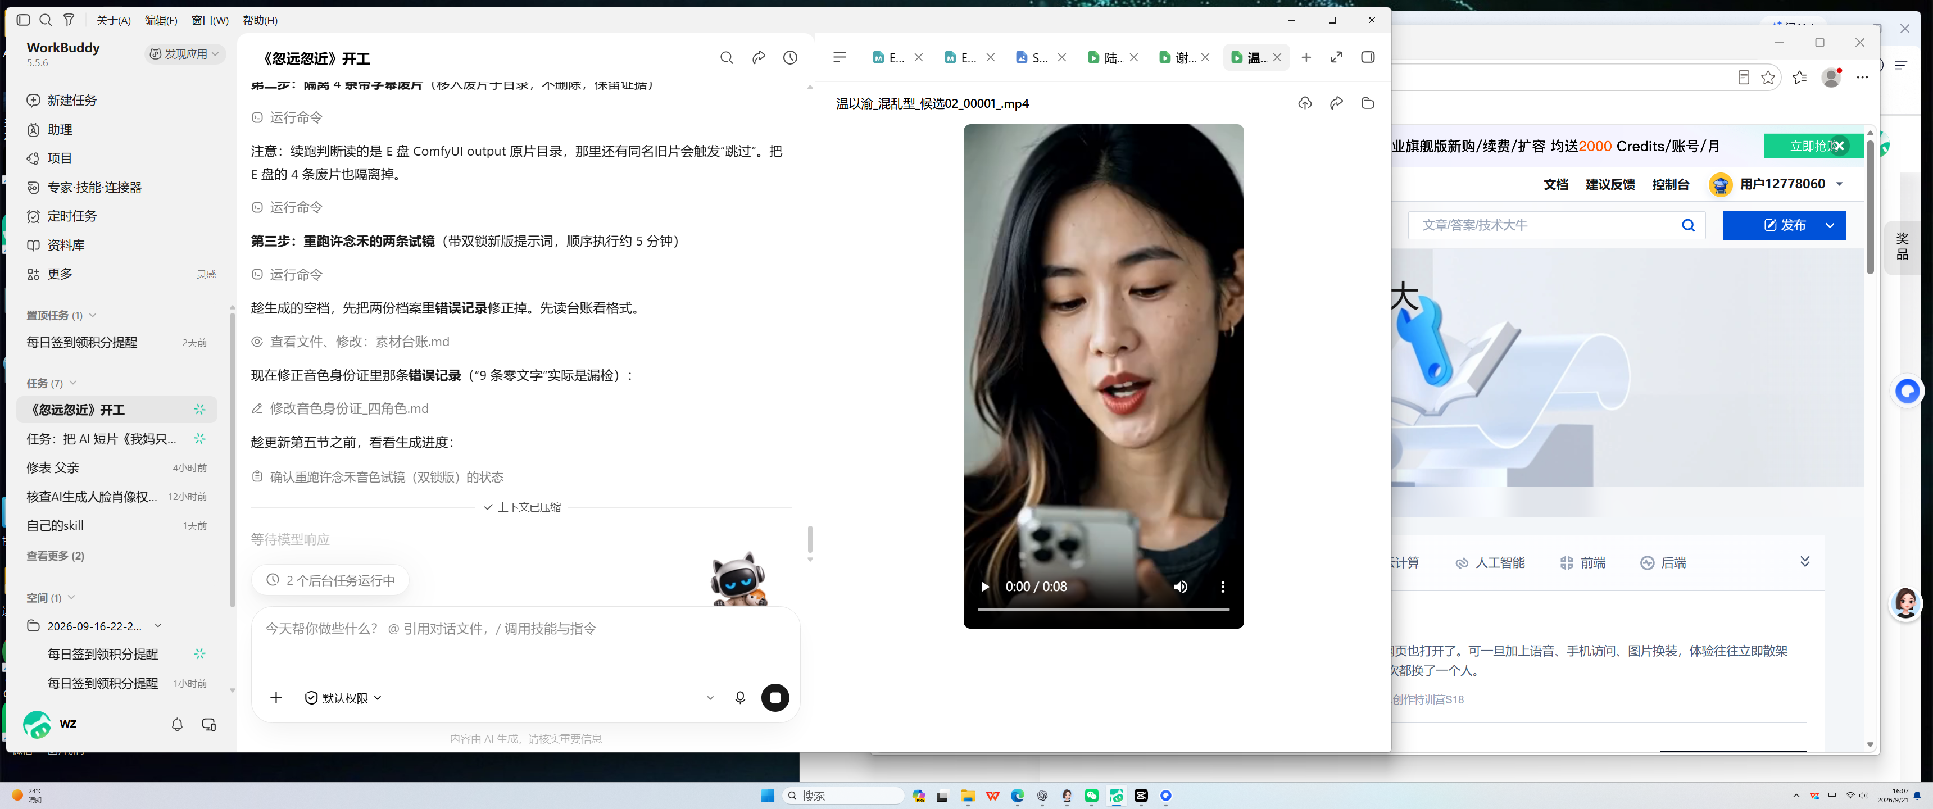This screenshot has height=809, width=1933.
Task: Open the 发布 dropdown arrow in browser
Action: (x=1830, y=225)
